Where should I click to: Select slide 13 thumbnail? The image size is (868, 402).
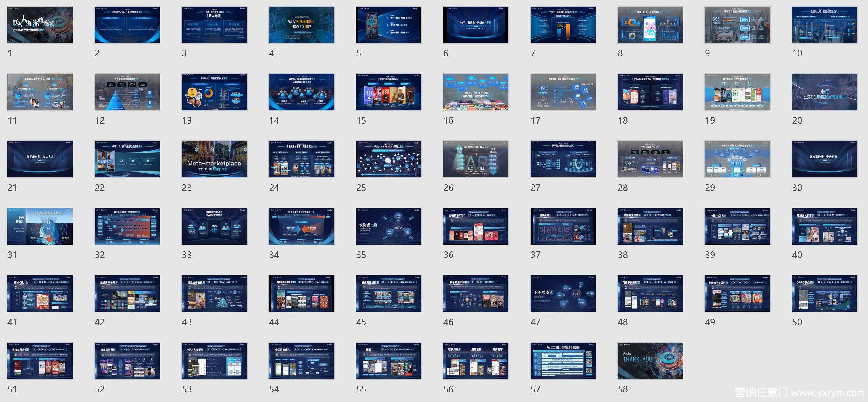214,92
